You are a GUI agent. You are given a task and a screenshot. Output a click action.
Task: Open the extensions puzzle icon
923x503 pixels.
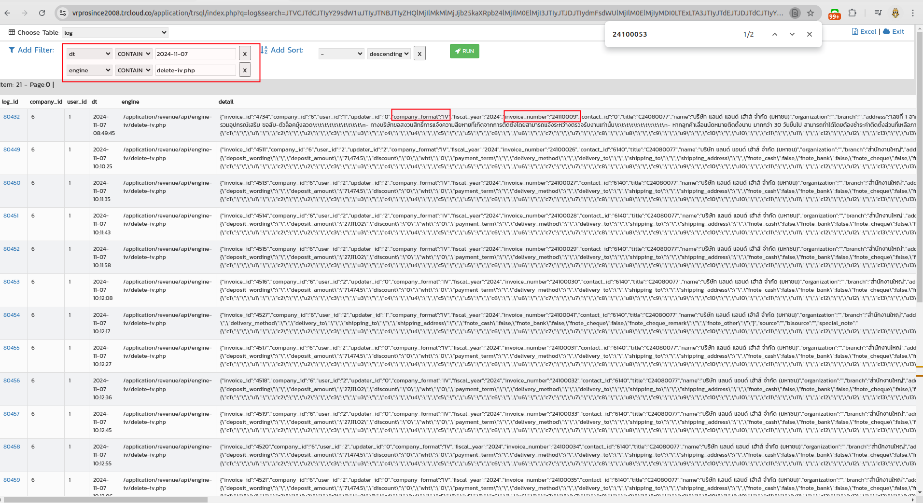[x=853, y=13]
